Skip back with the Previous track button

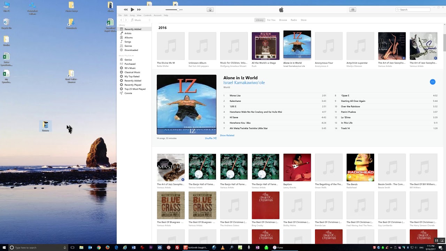coord(125,10)
